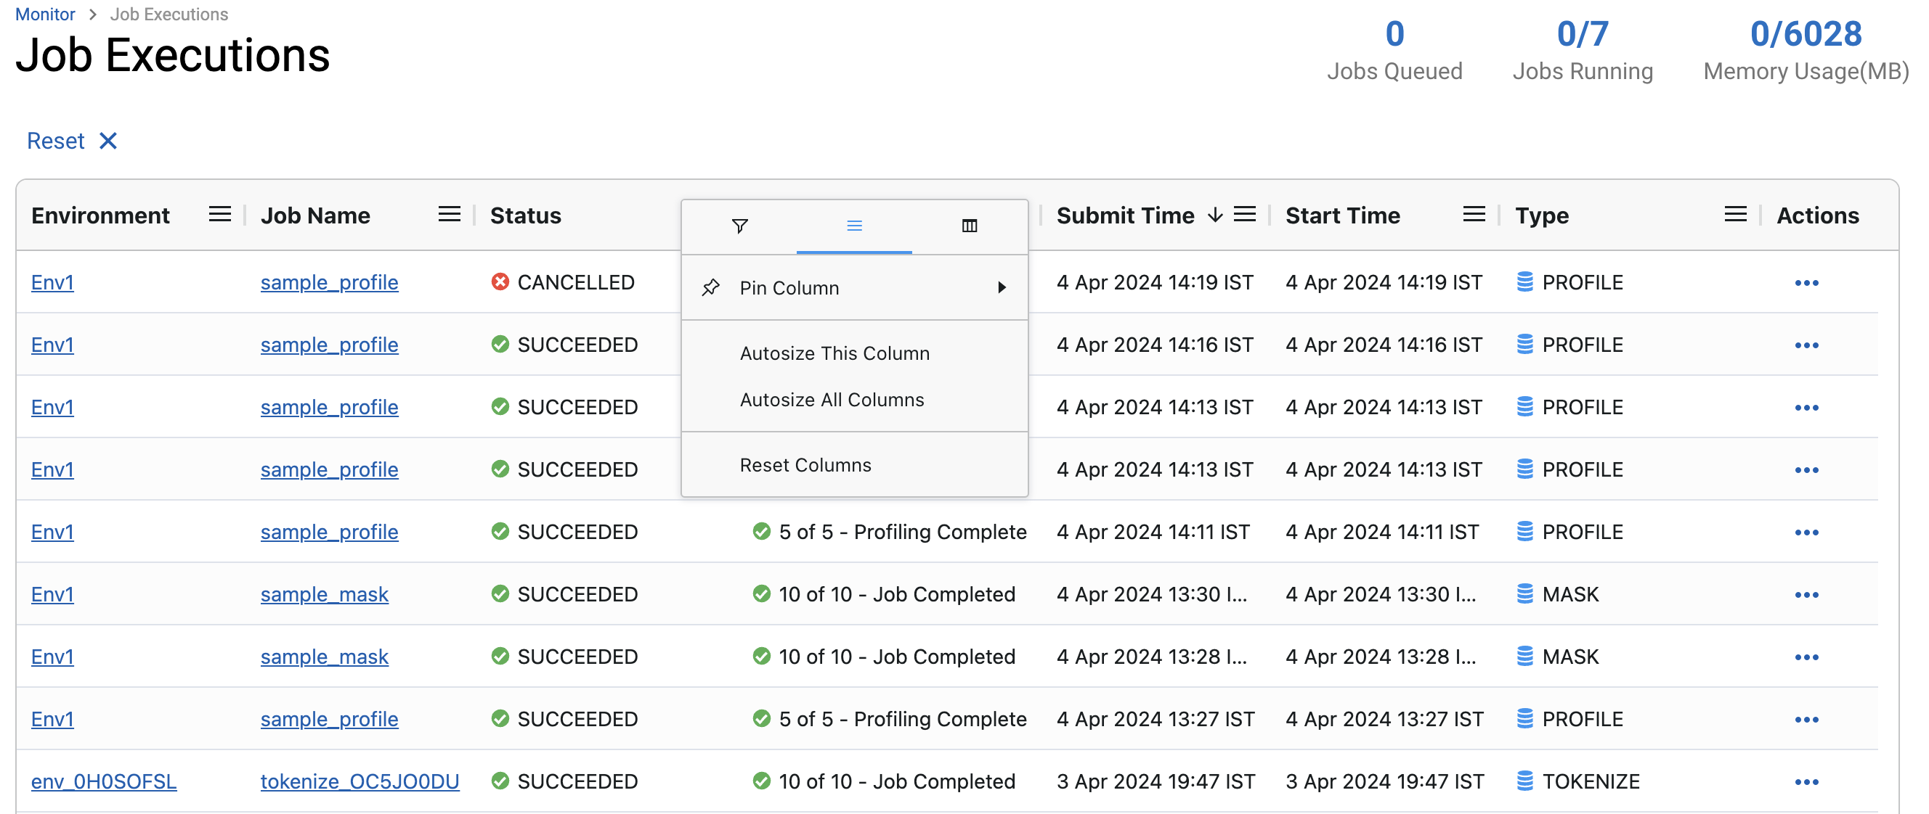Open sample_profile job submitted at 14:19
The width and height of the screenshot is (1929, 814).
point(329,282)
